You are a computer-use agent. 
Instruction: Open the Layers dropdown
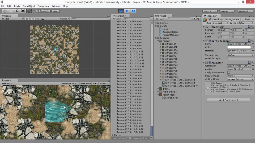coord(210,11)
